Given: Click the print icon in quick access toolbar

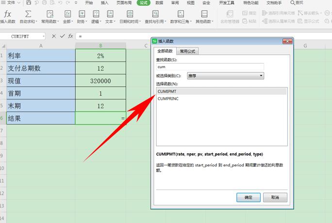Looking at the screenshot, I should (44, 3).
